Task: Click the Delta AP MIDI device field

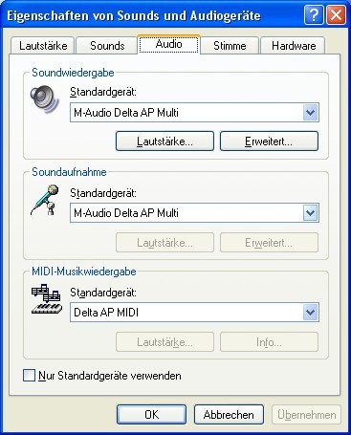Action: 194,313
